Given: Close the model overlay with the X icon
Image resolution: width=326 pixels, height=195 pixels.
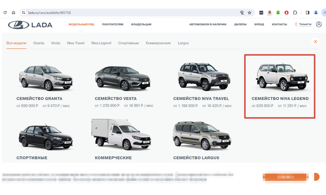Looking at the screenshot, I should point(315,42).
